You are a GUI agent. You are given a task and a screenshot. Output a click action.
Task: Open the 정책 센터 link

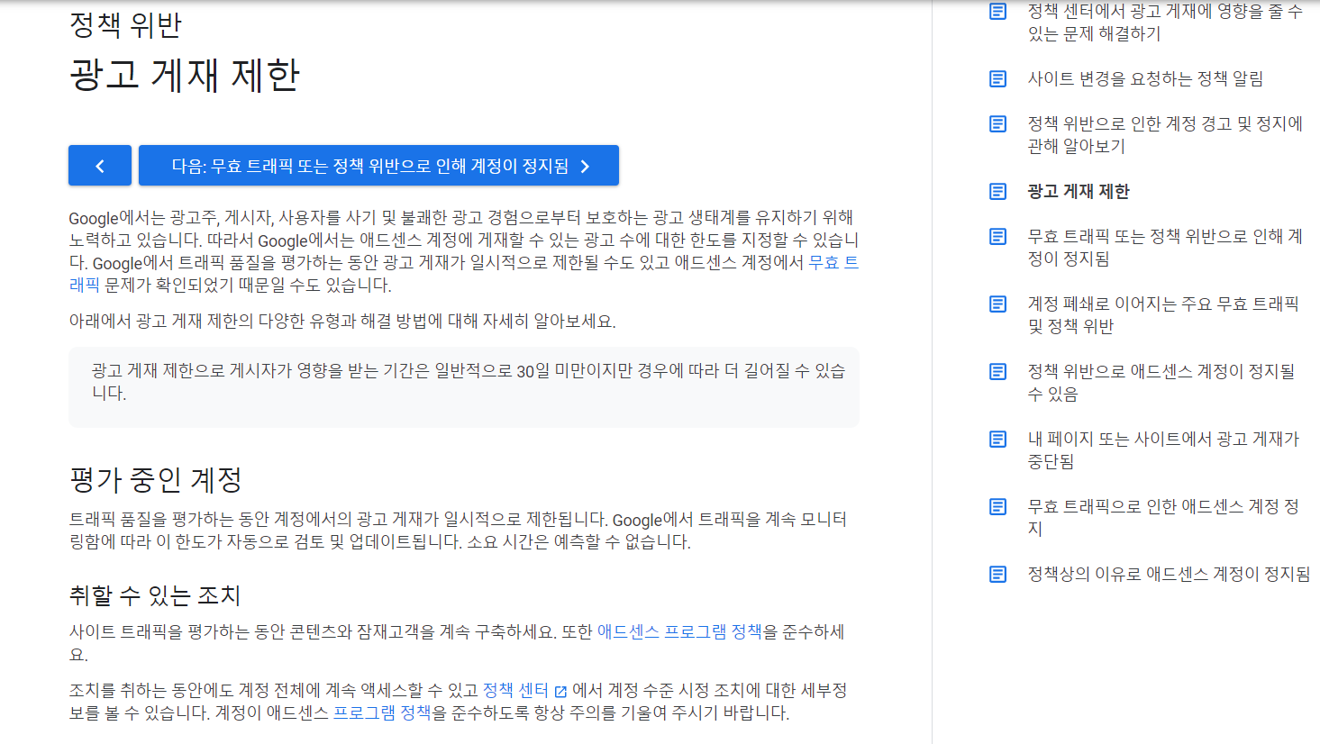(x=515, y=690)
